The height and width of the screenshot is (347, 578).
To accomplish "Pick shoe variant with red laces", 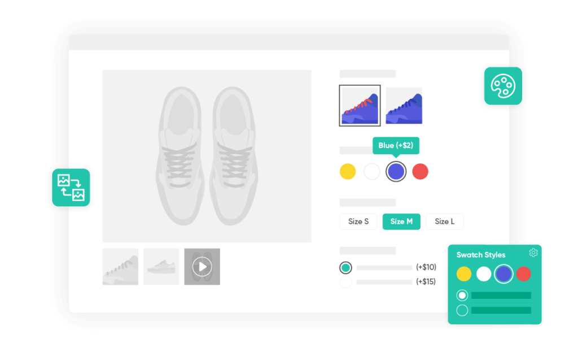I will coord(360,106).
